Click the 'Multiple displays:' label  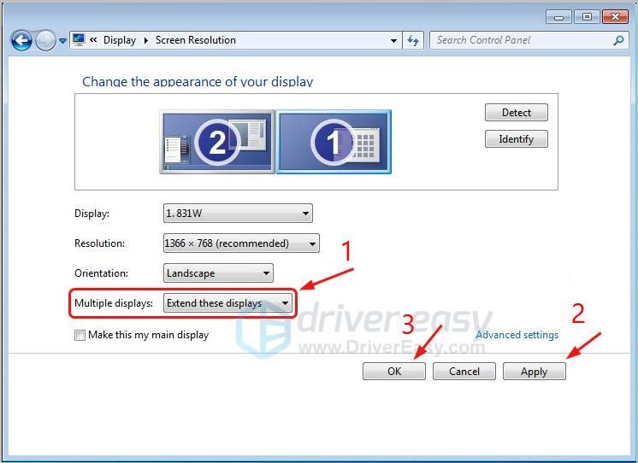(114, 303)
